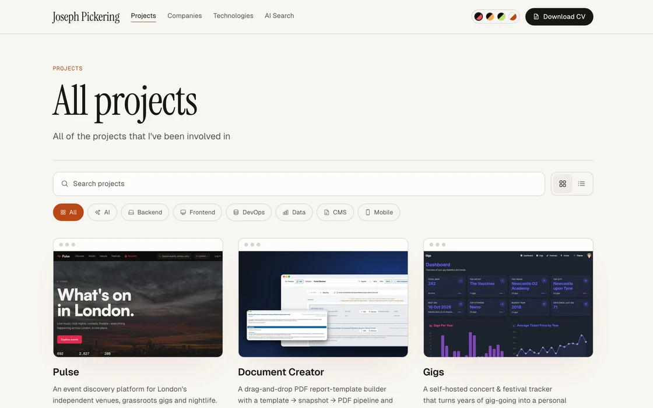Image resolution: width=653 pixels, height=408 pixels.
Task: Click the 'A drag-and-drop PDF report-template builder' description
Action: click(x=315, y=395)
